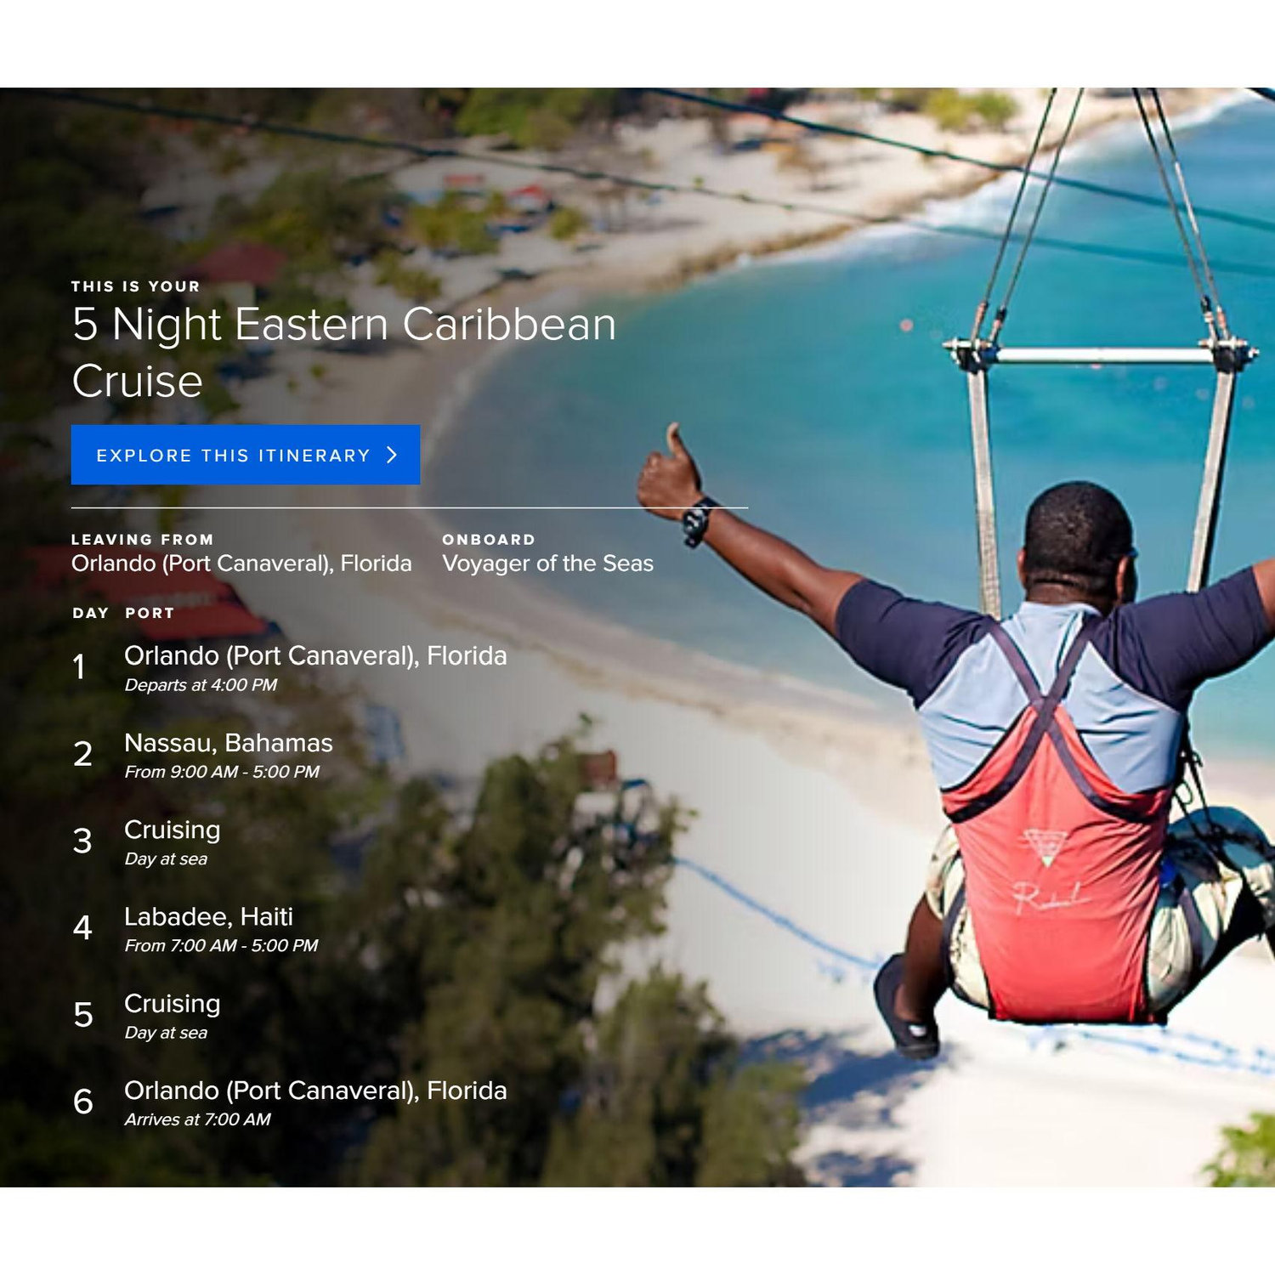Select day 1 Orlando (Port Canaveral), Florida
The height and width of the screenshot is (1275, 1275).
click(315, 655)
